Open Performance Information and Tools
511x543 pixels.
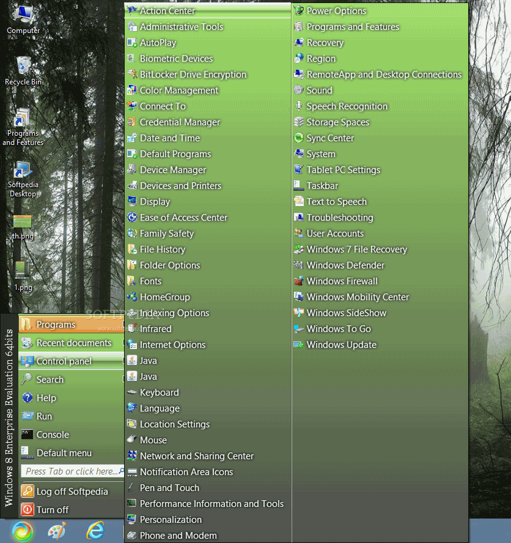[208, 504]
